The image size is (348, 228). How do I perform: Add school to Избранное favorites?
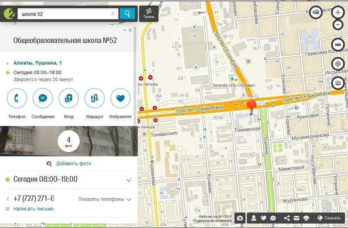click(120, 98)
